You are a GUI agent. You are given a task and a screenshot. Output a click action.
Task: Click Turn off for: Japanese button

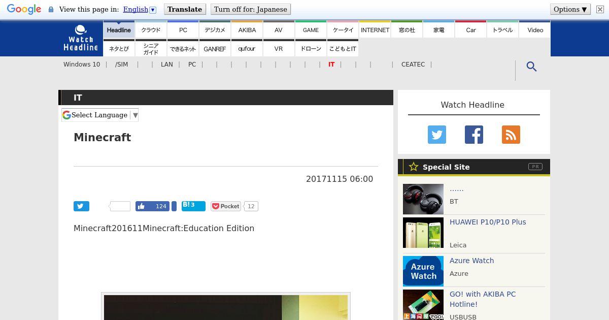pos(251,9)
